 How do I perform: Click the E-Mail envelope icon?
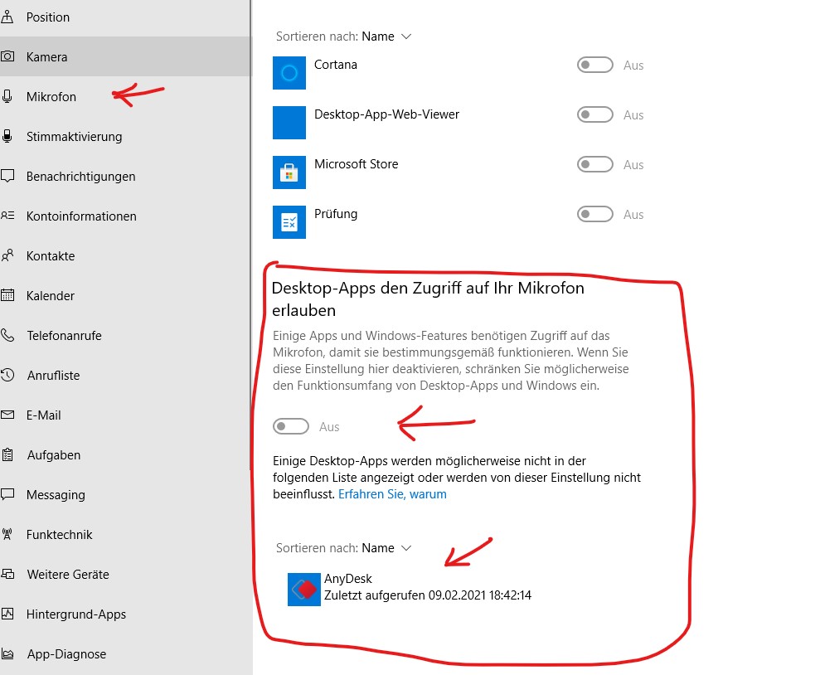coord(7,415)
